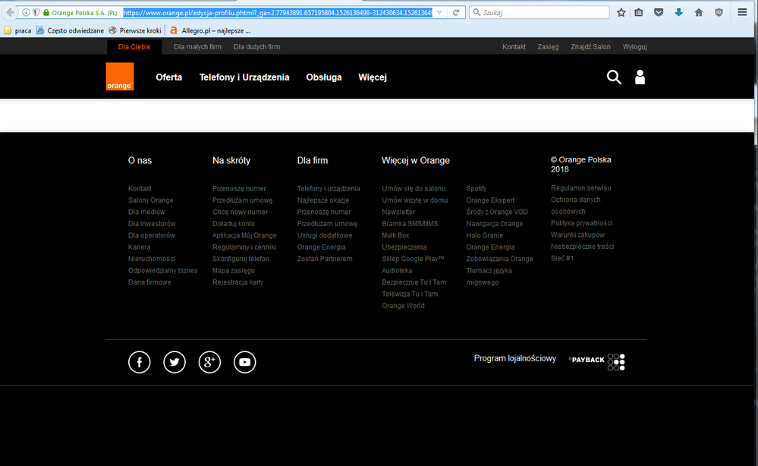Open Orange's Facebook page icon
Screen dimensions: 758x466
click(x=140, y=362)
